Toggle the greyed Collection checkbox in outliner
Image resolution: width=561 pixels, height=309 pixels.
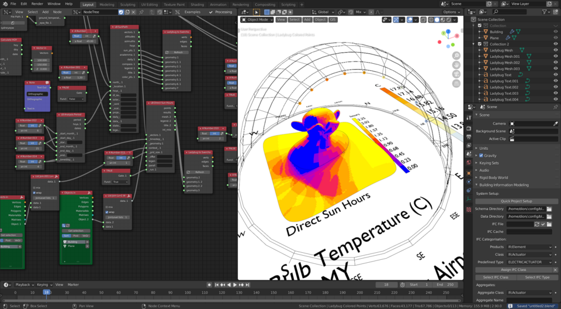pyautogui.click(x=480, y=25)
